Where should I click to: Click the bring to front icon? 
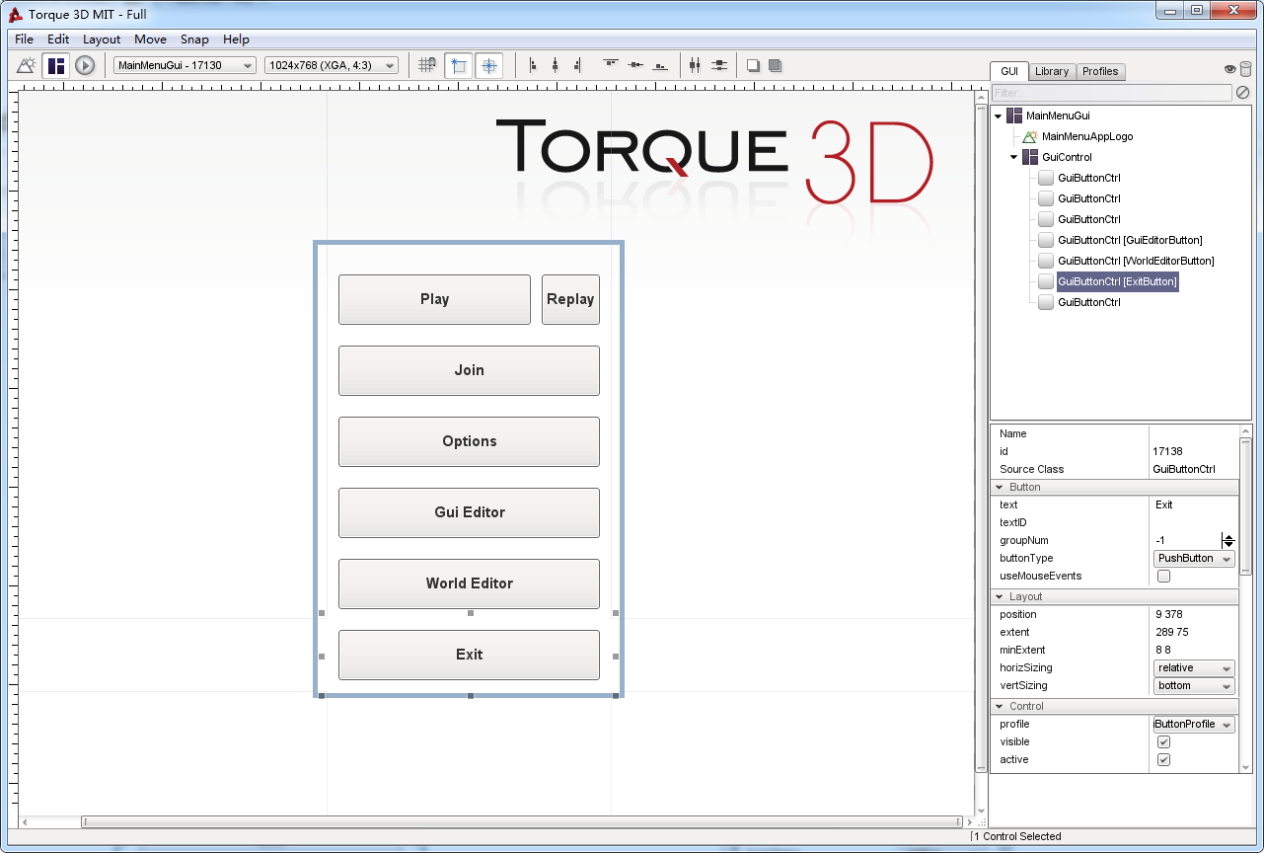point(753,66)
